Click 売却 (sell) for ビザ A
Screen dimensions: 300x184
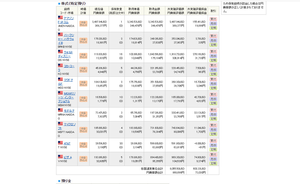(213, 159)
